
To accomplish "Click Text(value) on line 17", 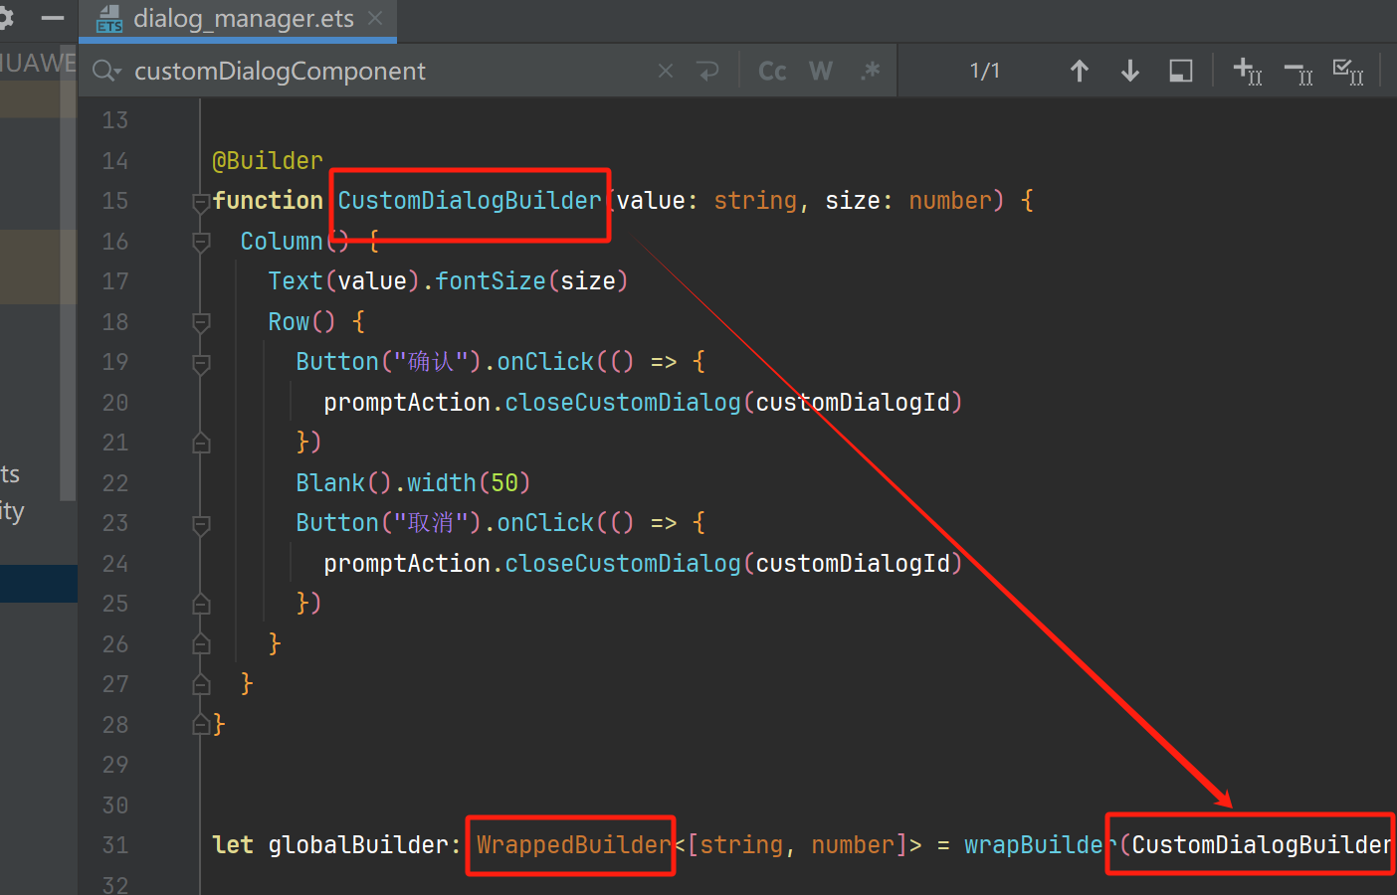I will 343,281.
